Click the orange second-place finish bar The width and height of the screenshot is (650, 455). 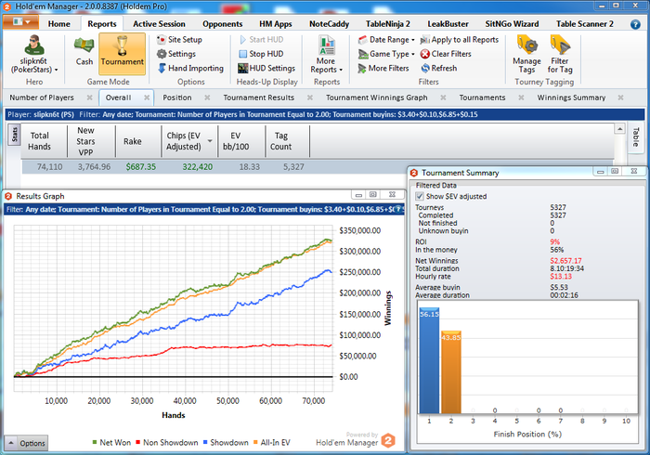pyautogui.click(x=451, y=372)
